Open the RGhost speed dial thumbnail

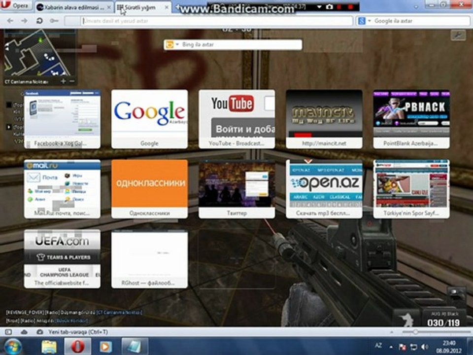tap(149, 259)
